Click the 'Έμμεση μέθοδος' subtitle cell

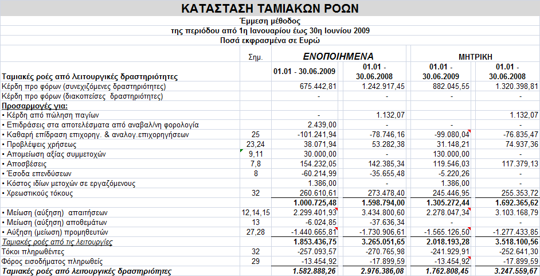point(270,21)
